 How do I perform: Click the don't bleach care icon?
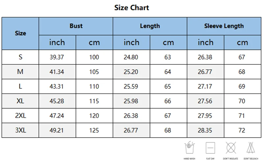point(251,148)
